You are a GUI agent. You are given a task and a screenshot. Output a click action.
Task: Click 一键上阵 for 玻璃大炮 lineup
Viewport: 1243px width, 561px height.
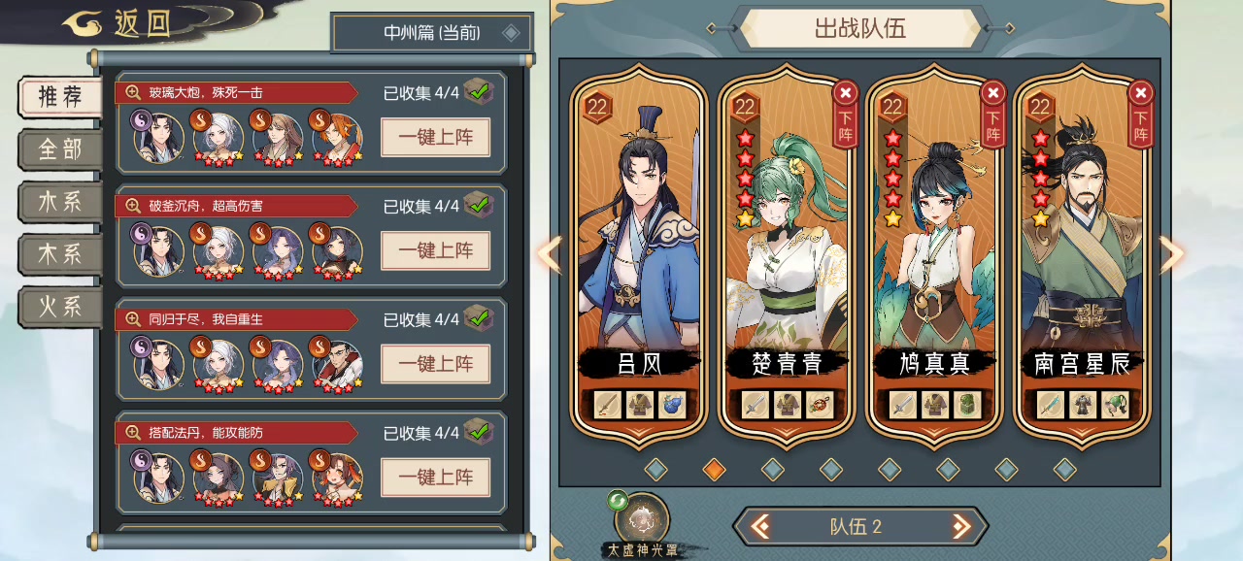coord(435,138)
